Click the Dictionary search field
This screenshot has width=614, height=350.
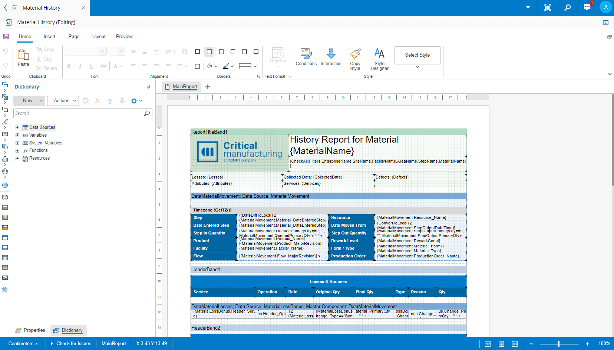(x=79, y=113)
